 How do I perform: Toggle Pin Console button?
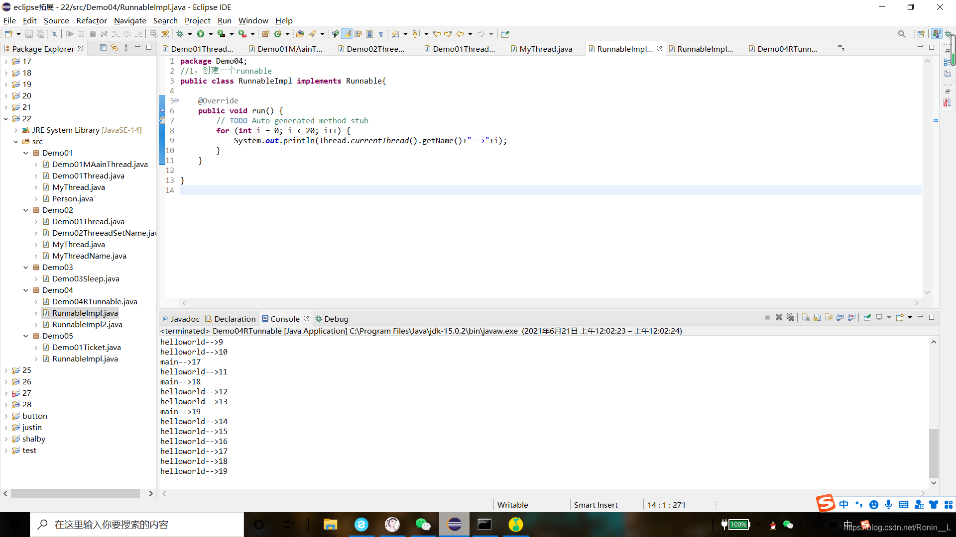[867, 318]
